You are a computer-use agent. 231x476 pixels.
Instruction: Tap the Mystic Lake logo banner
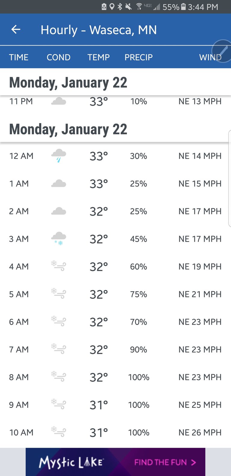pos(71,462)
